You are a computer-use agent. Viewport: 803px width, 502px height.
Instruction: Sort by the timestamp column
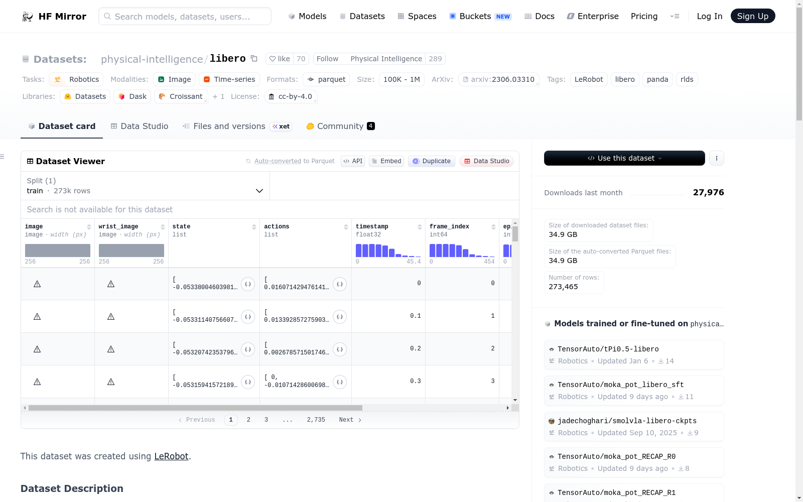(420, 227)
